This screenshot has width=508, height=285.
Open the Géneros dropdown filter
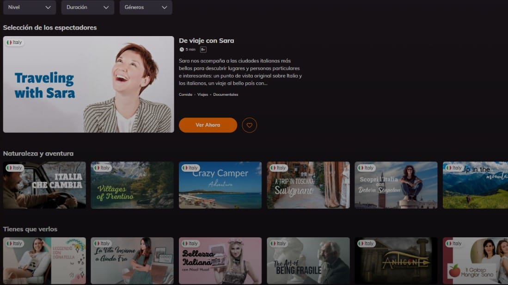[146, 7]
